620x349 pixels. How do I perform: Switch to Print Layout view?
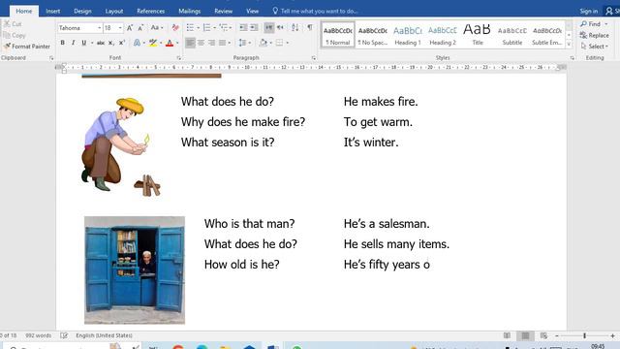[525, 335]
